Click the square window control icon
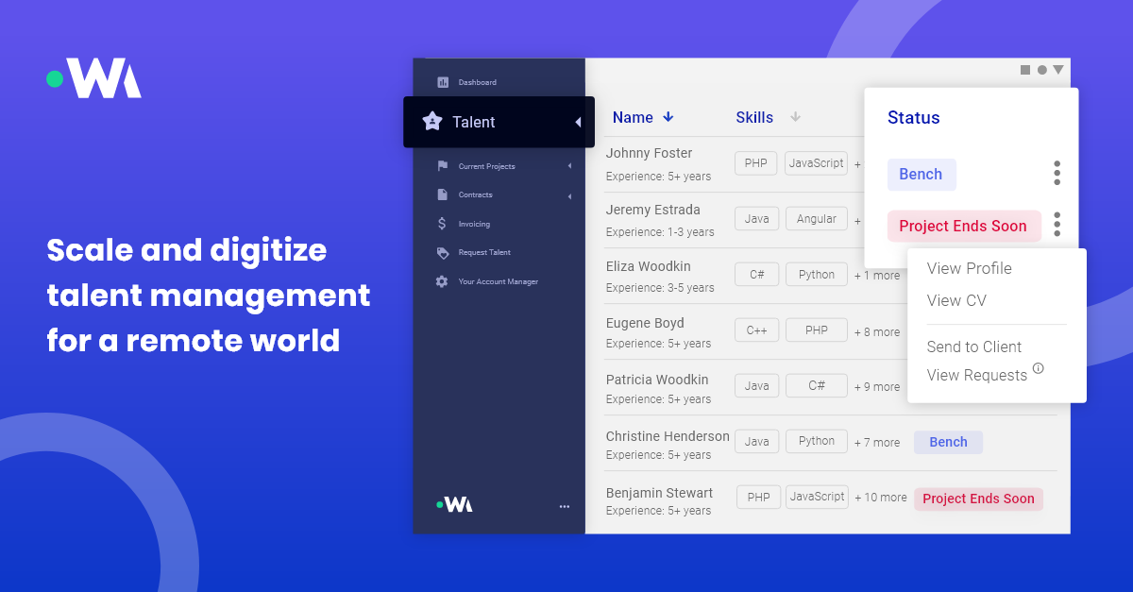Screen dimensions: 1133x592 coord(1025,70)
